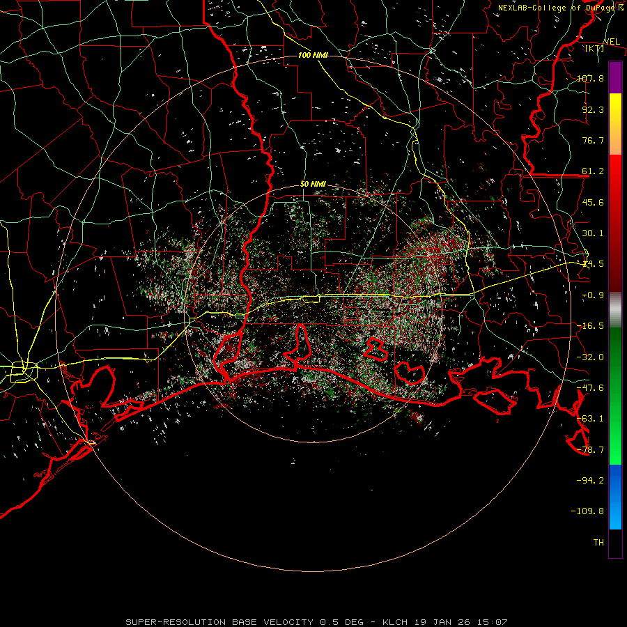Click the -16.5 legend value
Image resolution: width=627 pixels, height=627 pixels.
pos(590,326)
